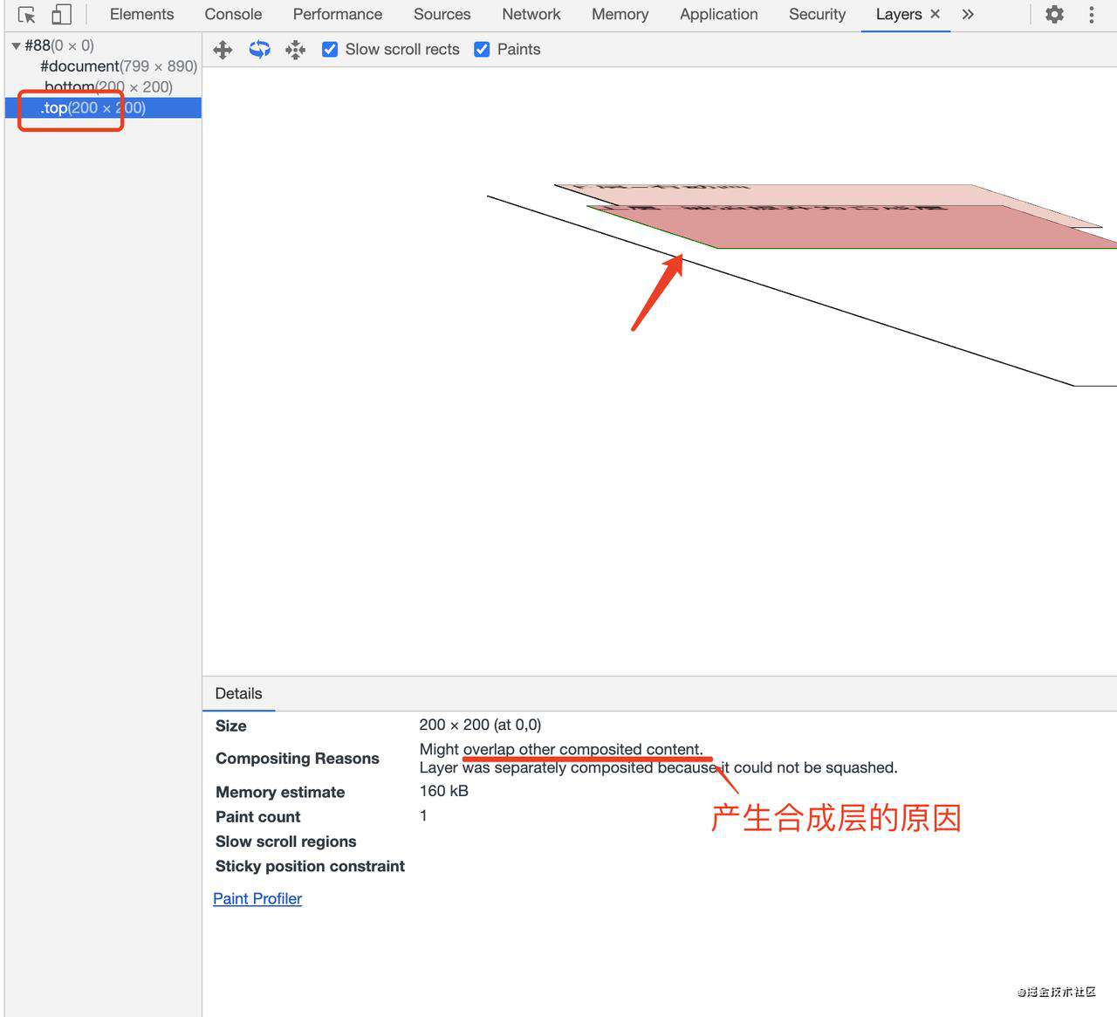This screenshot has width=1117, height=1017.
Task: Collapse the #88 root layer node
Action: pos(16,45)
